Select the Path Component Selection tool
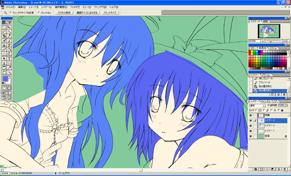This screenshot has height=176, width=291. tap(4, 59)
